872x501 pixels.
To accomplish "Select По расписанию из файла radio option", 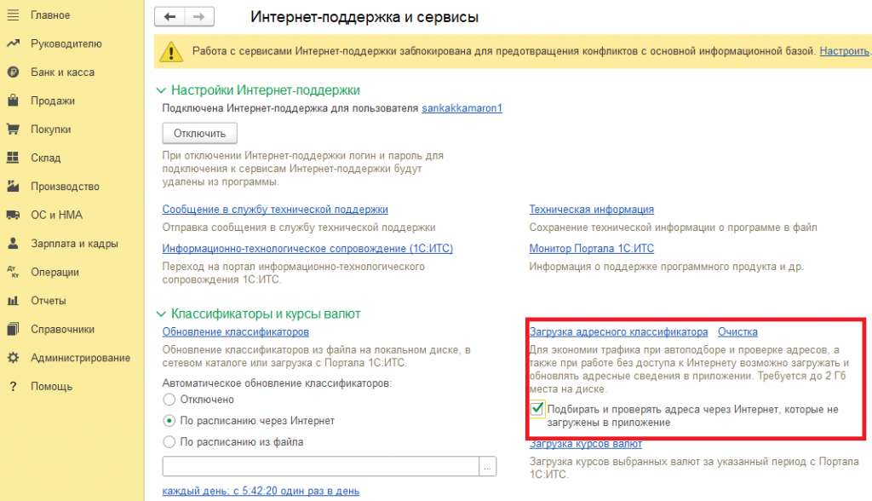I will pyautogui.click(x=169, y=442).
